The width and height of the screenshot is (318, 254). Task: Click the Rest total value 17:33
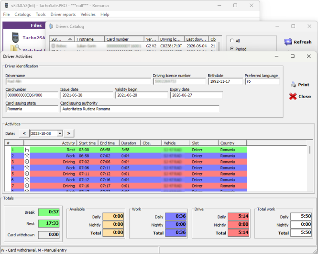(x=49, y=223)
